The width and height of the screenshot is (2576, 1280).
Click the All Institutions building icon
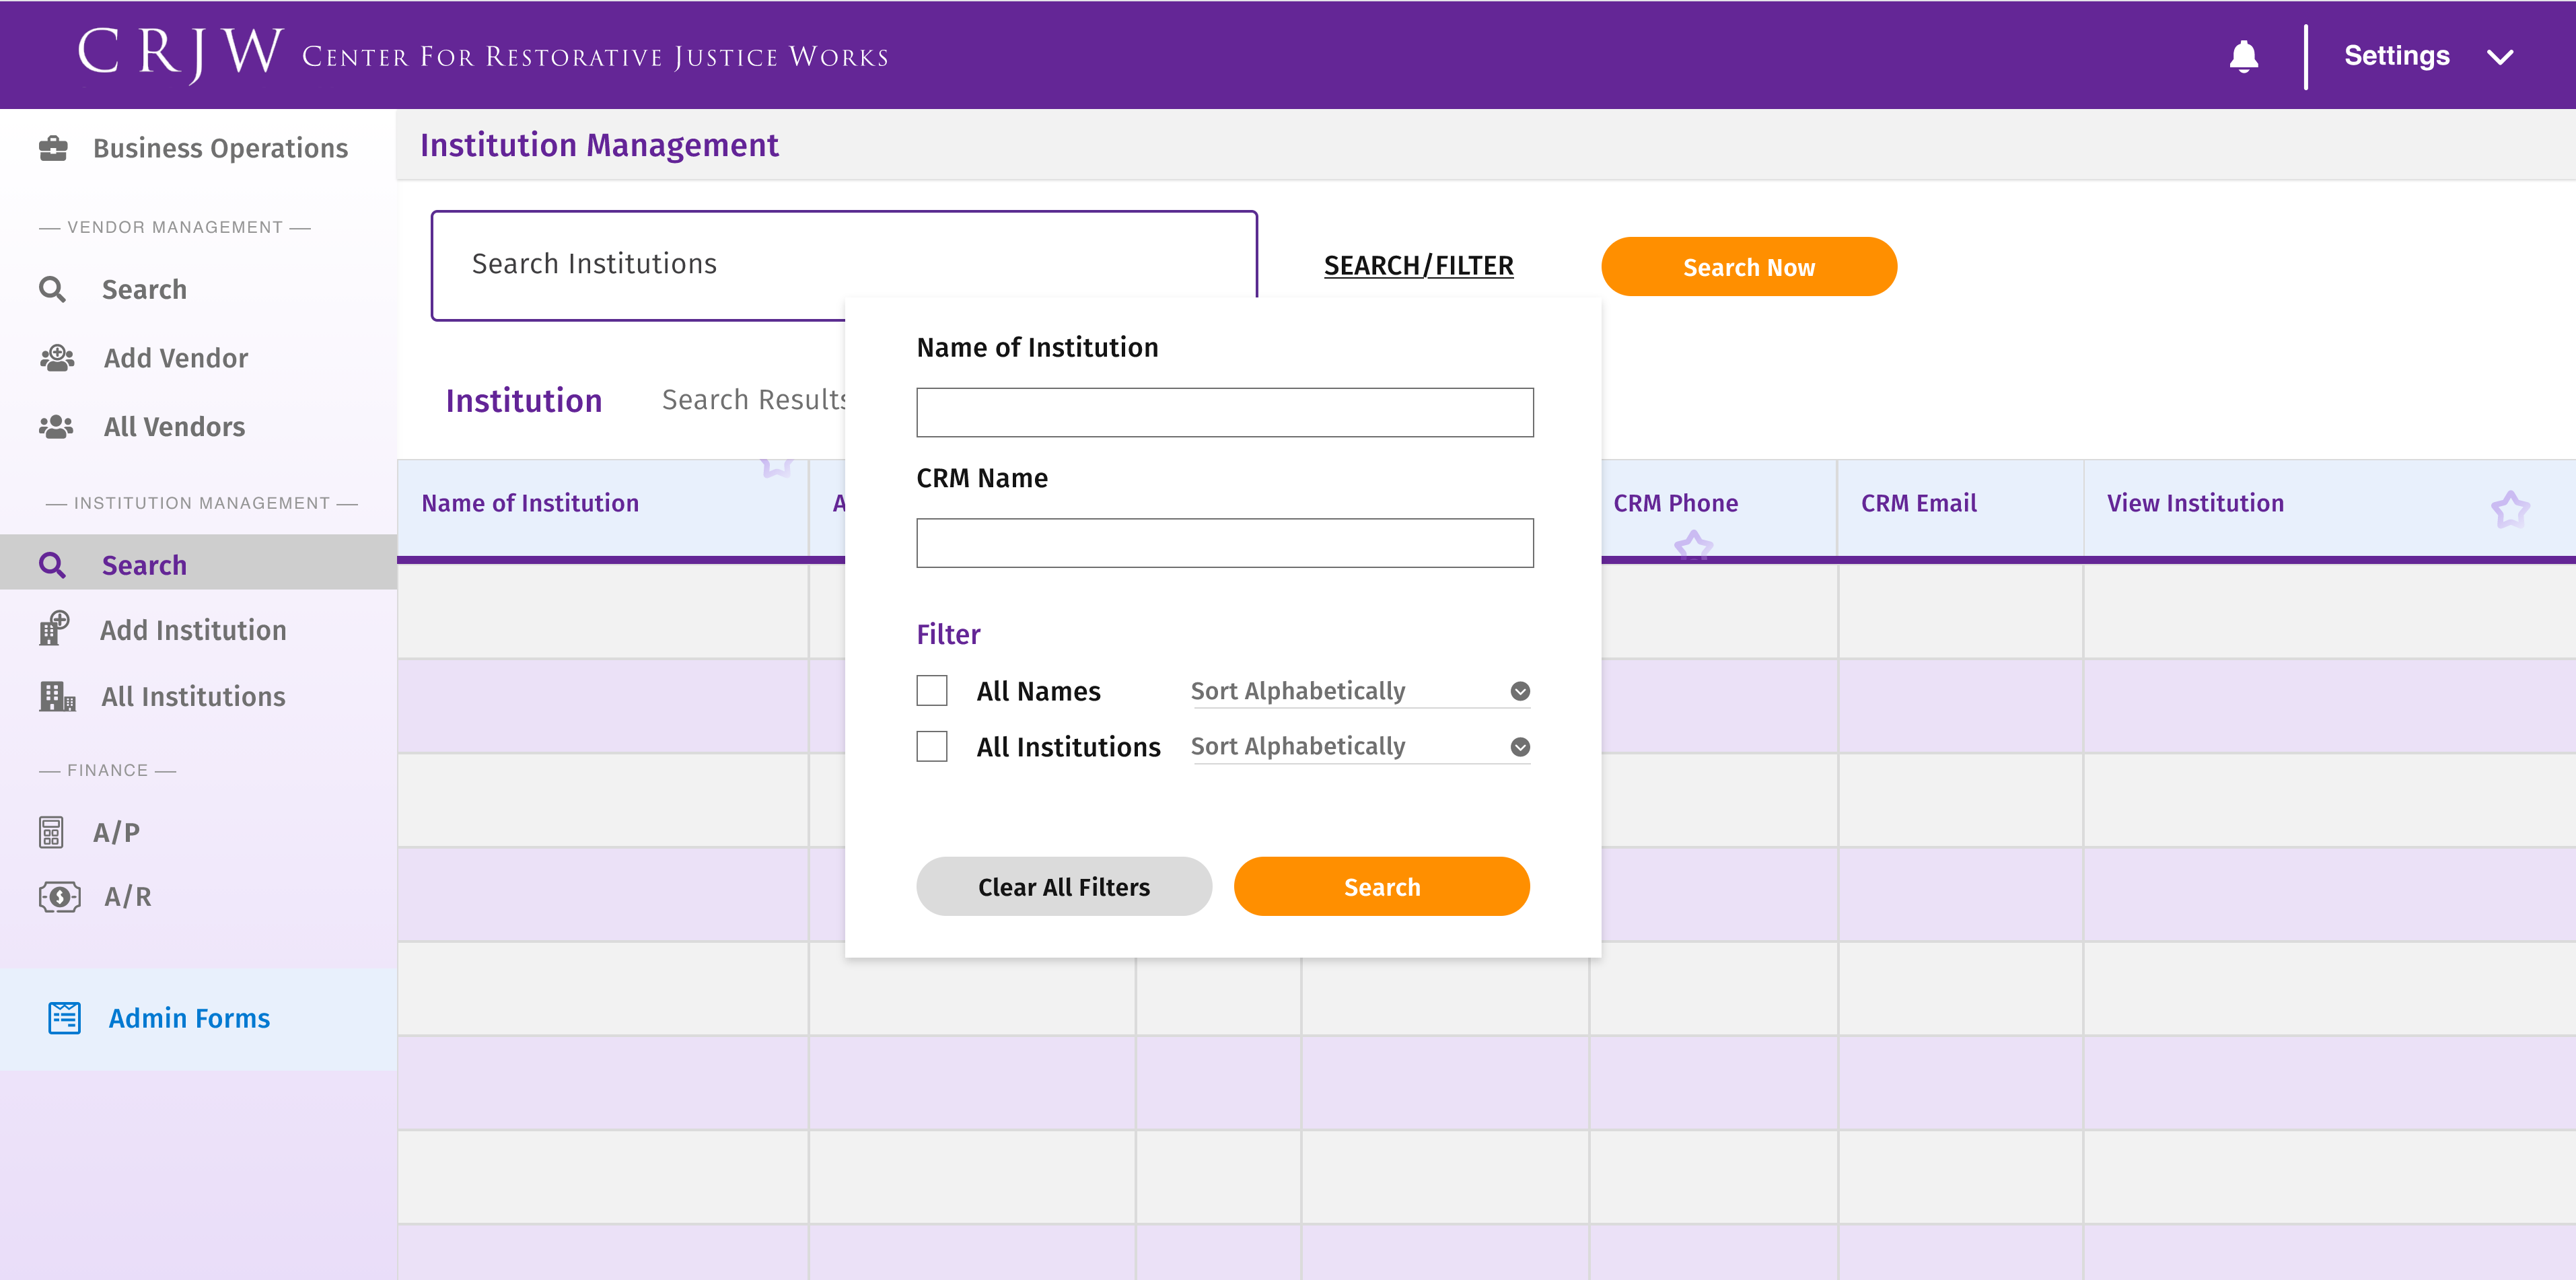coord(57,696)
